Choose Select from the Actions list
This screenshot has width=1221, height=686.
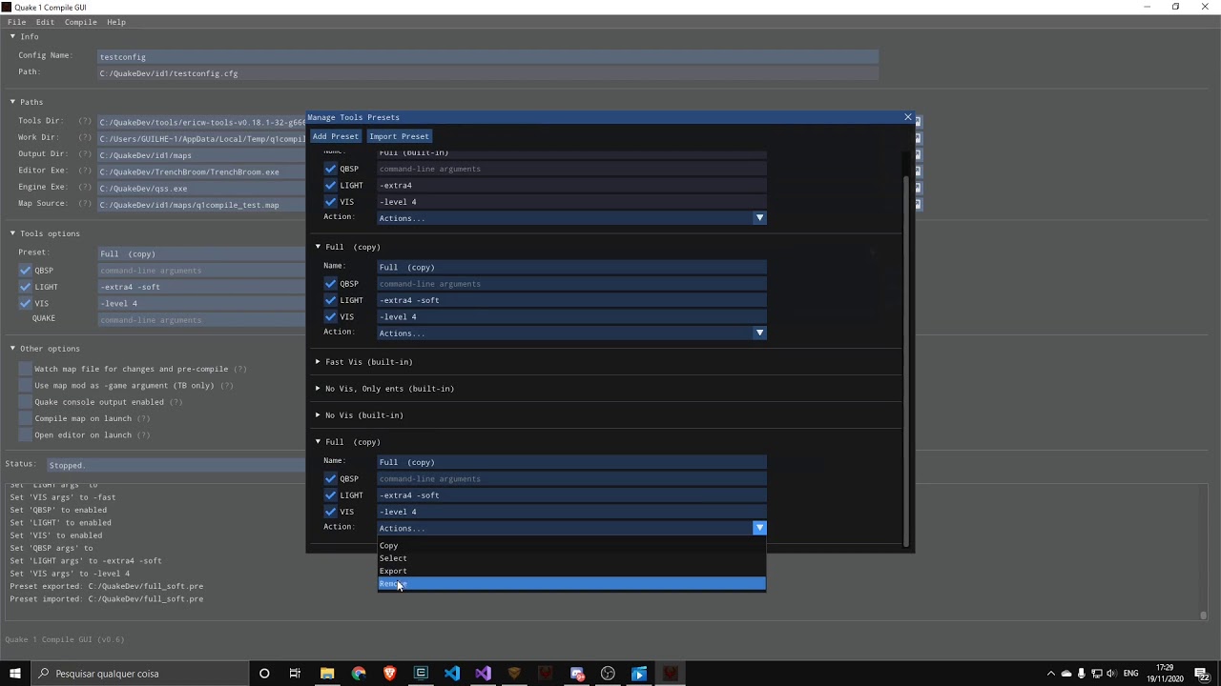[571, 558]
